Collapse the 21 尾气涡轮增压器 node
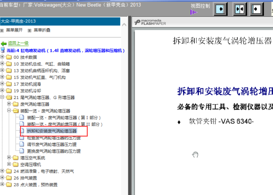This screenshot has width=273, height=195. [x=2, y=97]
